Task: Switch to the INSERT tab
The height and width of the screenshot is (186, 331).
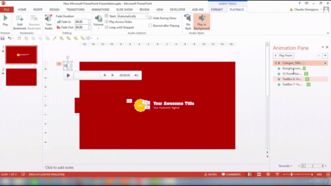Action: tap(38, 9)
